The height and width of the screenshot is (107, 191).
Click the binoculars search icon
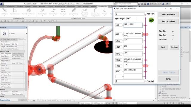[139, 4]
